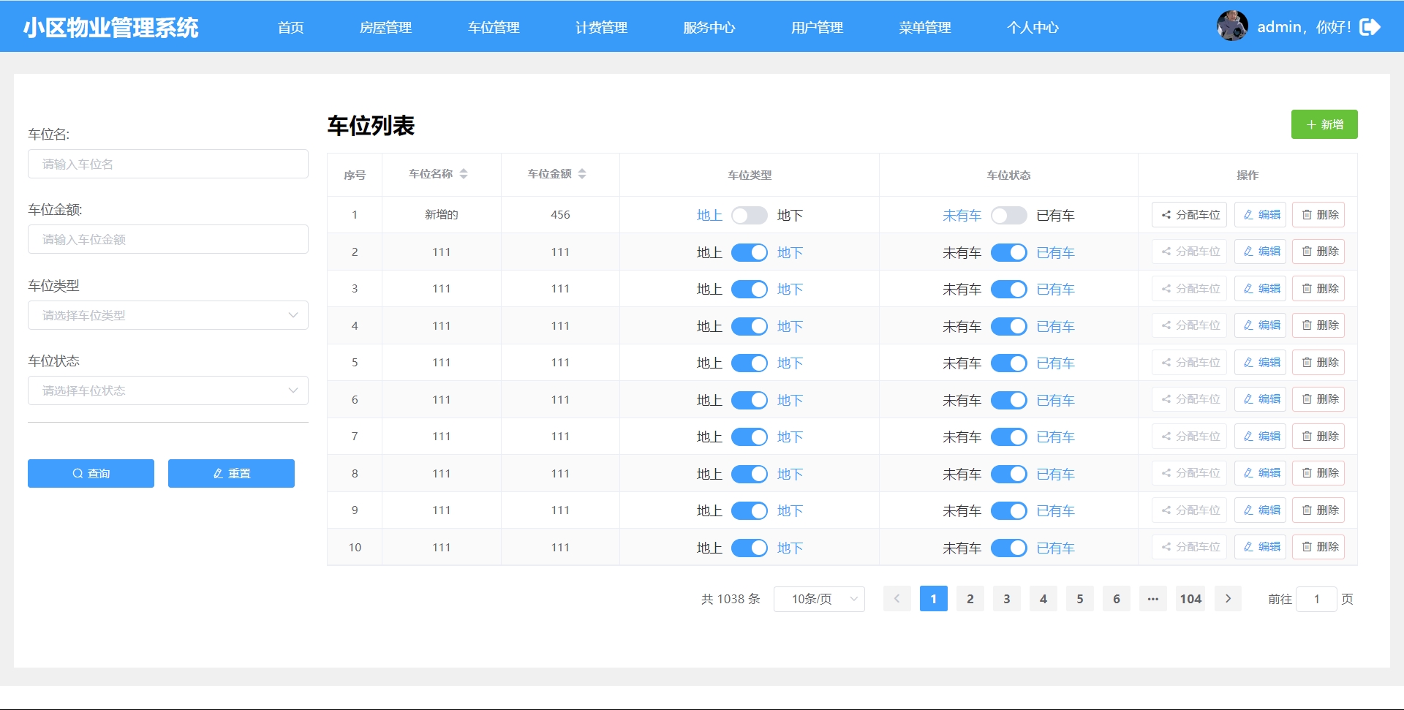Open 服务中心 menu
The height and width of the screenshot is (710, 1404).
(x=709, y=27)
